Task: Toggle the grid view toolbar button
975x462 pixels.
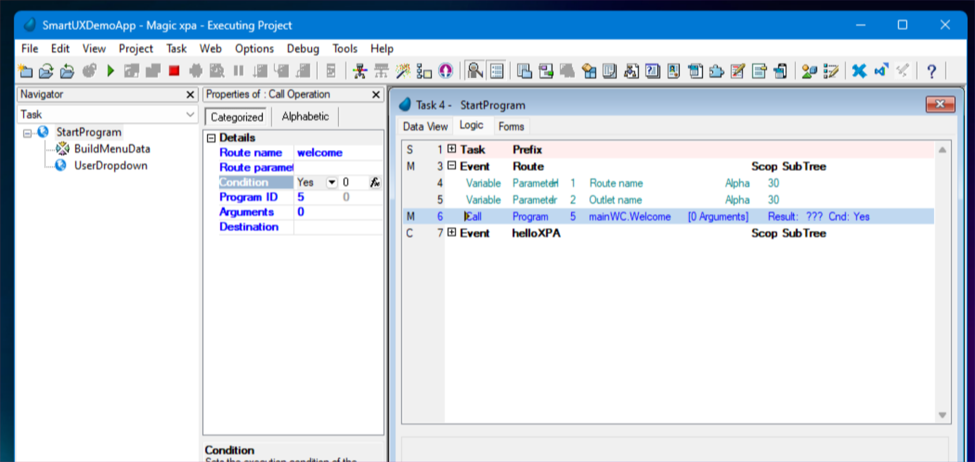Action: [497, 70]
